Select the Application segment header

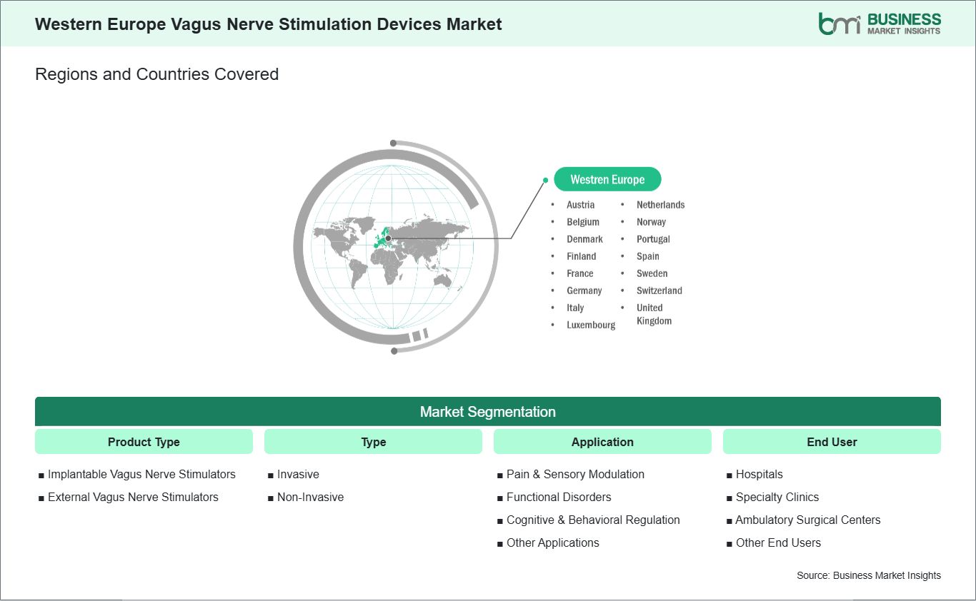click(x=602, y=442)
